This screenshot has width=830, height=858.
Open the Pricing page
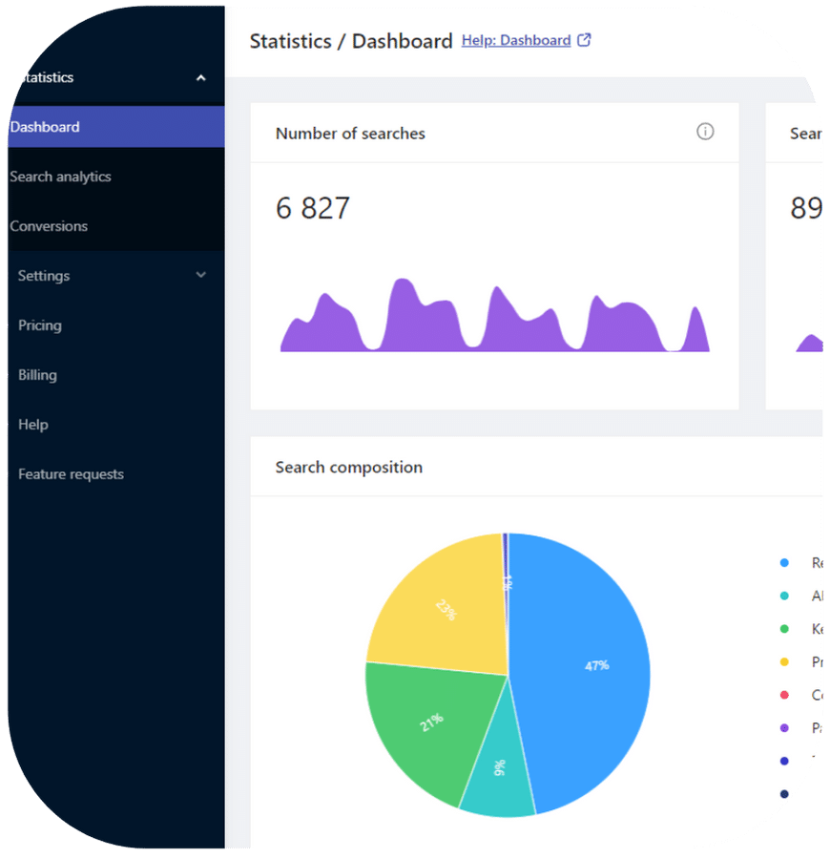point(40,324)
